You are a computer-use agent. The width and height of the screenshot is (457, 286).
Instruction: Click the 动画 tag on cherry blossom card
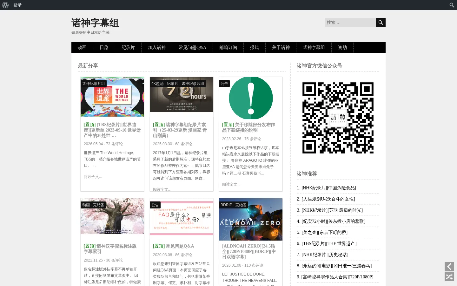(x=86, y=205)
